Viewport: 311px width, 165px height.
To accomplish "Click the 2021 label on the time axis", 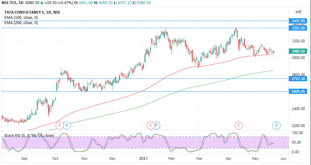I will [x=143, y=159].
